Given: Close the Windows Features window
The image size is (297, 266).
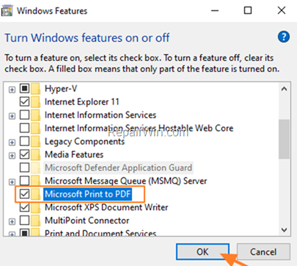Looking at the screenshot, I should 282,11.
